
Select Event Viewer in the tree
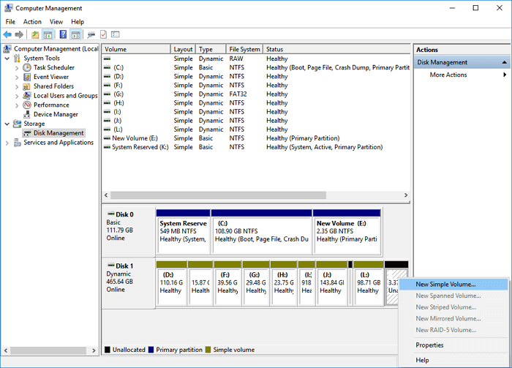coord(50,77)
